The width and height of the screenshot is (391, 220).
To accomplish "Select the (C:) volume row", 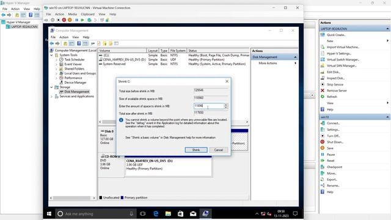I will (174, 55).
